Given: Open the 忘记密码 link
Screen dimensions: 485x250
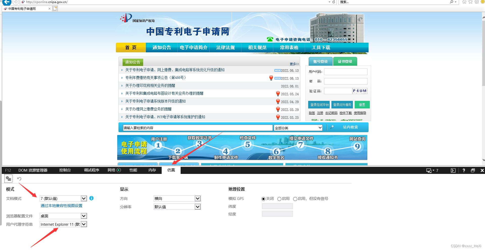Looking at the screenshot, I should coord(331,113).
